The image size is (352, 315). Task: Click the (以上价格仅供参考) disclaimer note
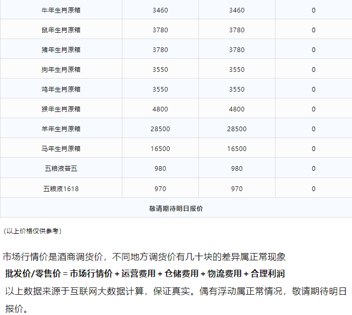tap(33, 231)
